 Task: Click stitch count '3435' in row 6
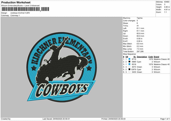[134, 72]
